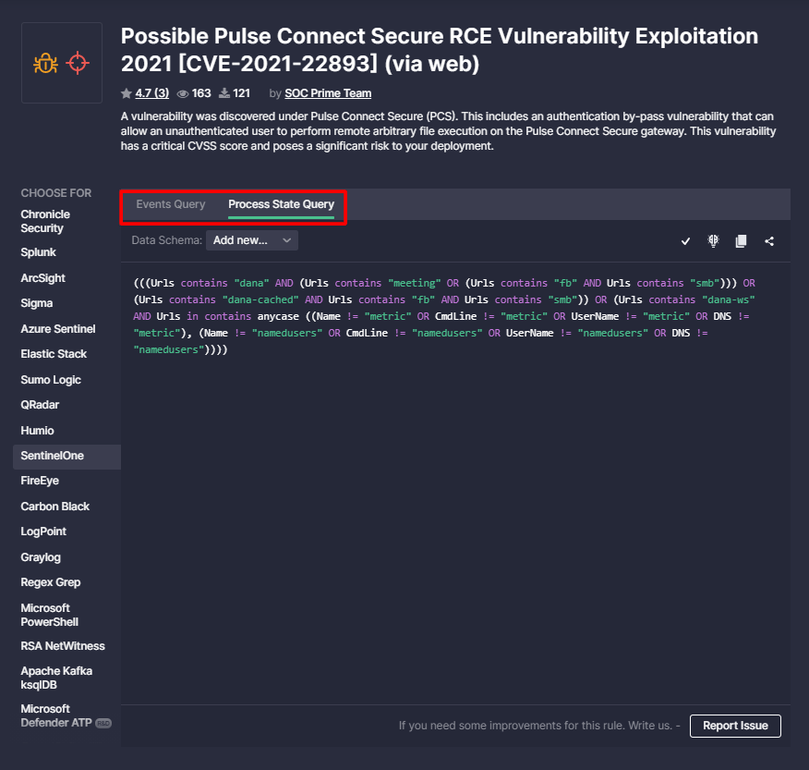This screenshot has width=809, height=770.
Task: Copy the query with copy icon
Action: point(741,241)
